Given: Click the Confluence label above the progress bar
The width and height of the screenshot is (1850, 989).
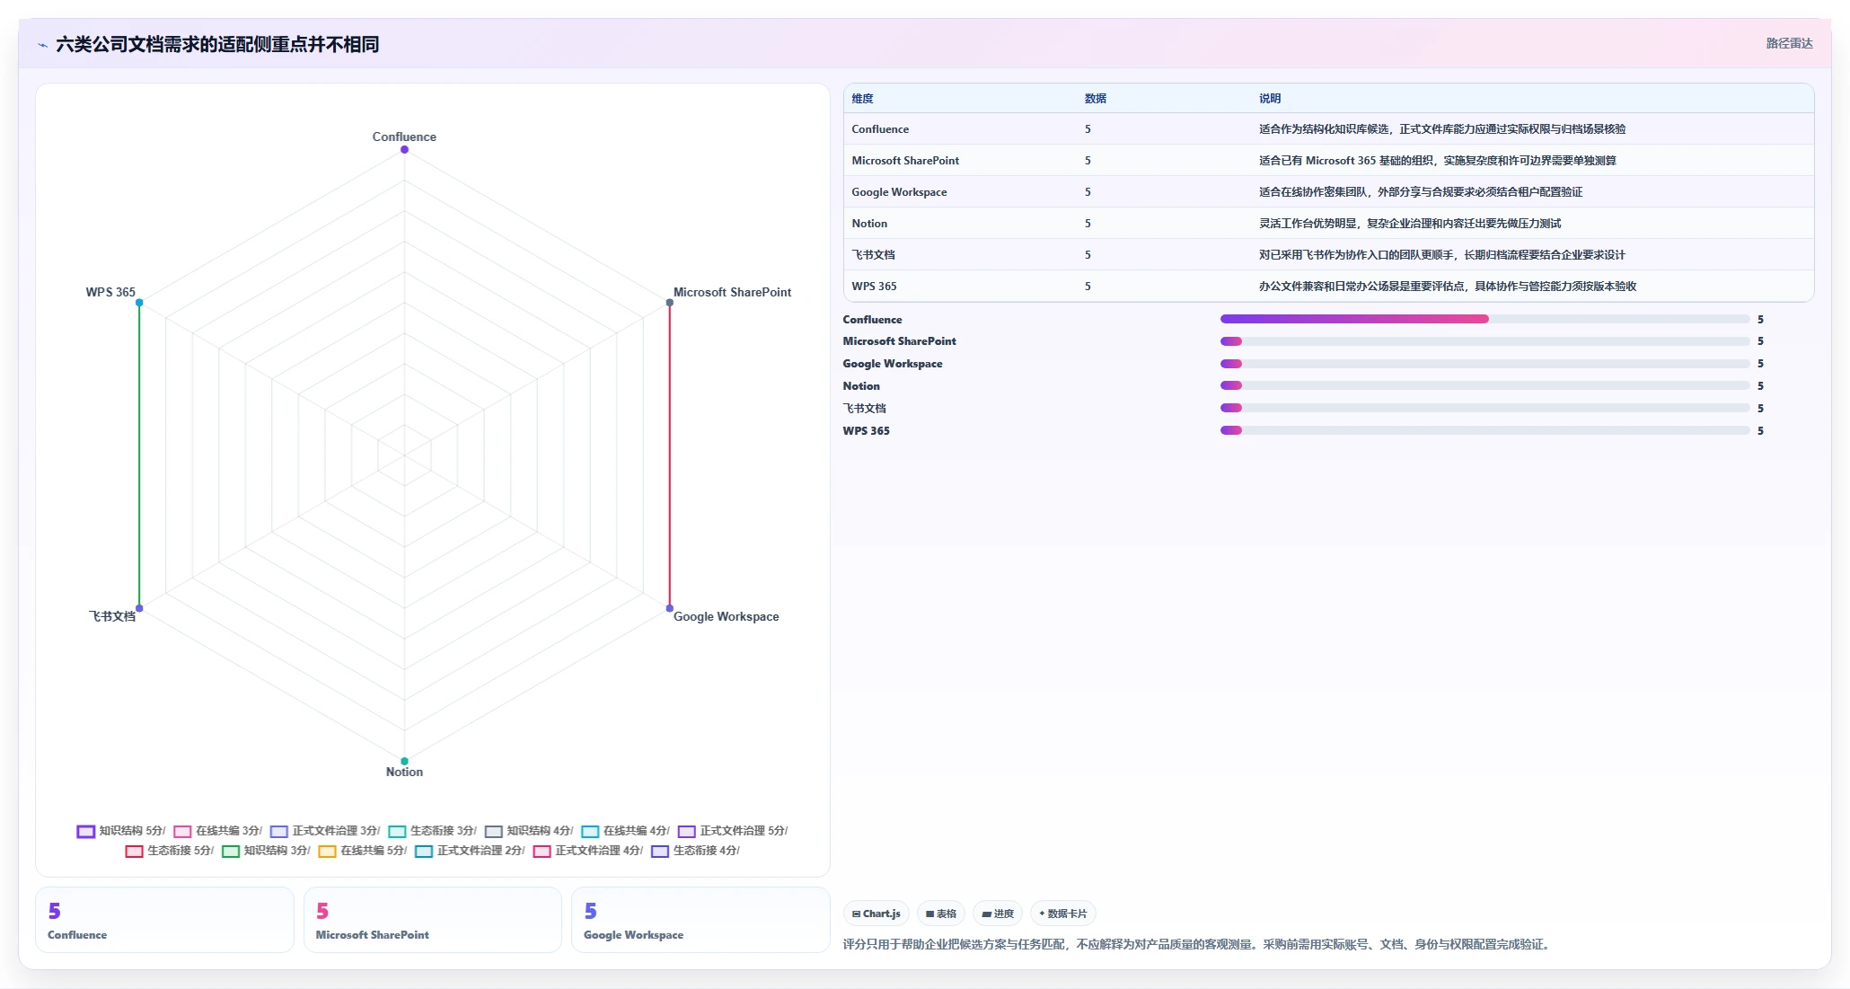Looking at the screenshot, I should pyautogui.click(x=872, y=320).
